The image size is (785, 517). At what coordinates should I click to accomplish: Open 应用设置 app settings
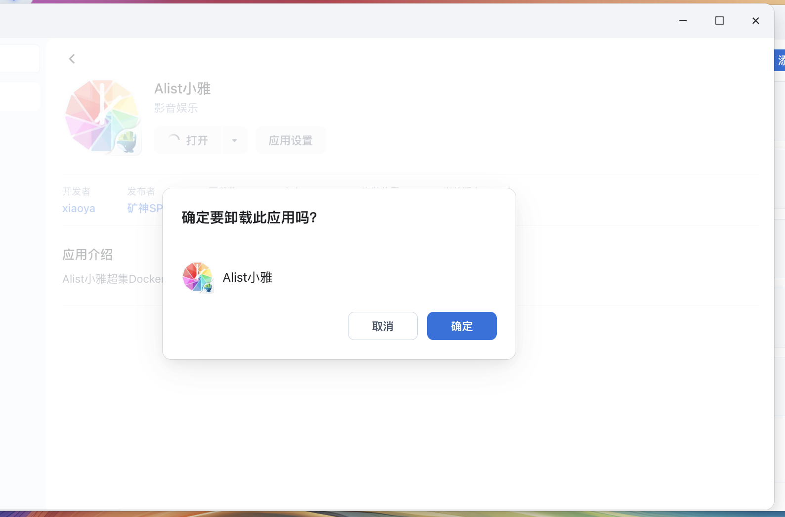[x=291, y=140]
